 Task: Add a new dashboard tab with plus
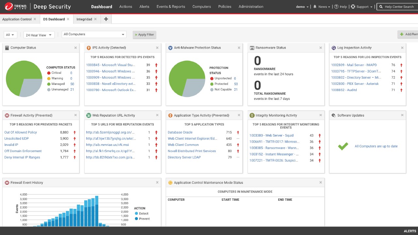106,19
